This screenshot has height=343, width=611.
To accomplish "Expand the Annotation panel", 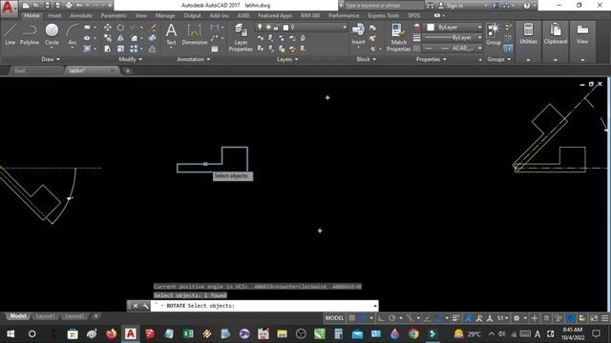I will point(193,59).
